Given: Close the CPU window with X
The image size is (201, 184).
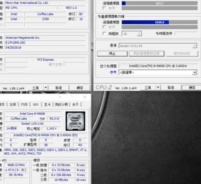Looking at the screenshot, I should (85, 97).
